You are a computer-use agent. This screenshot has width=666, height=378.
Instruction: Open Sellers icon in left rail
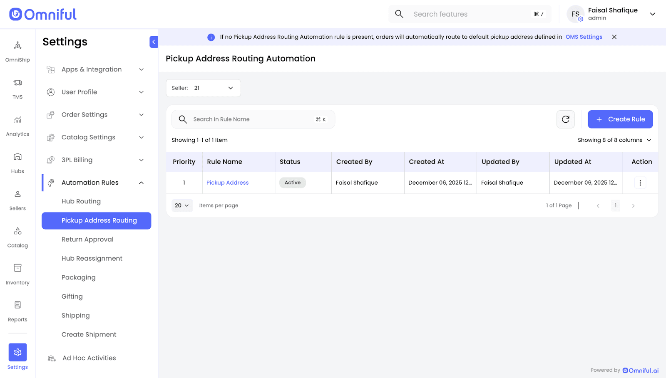17,194
